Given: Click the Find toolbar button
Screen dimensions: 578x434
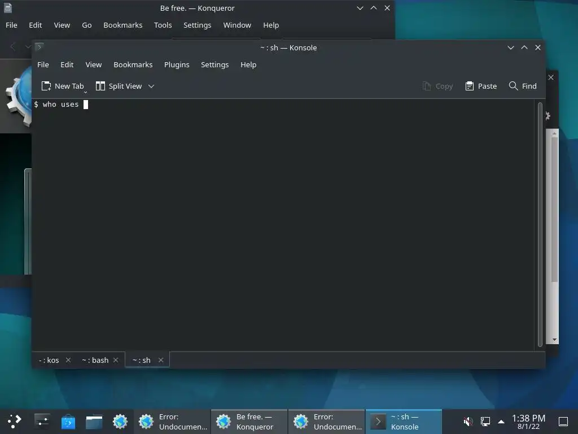Looking at the screenshot, I should (x=523, y=86).
